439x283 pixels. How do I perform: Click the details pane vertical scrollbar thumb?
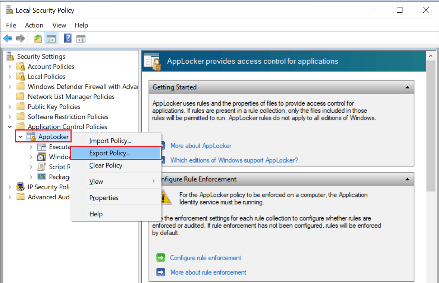pos(430,126)
